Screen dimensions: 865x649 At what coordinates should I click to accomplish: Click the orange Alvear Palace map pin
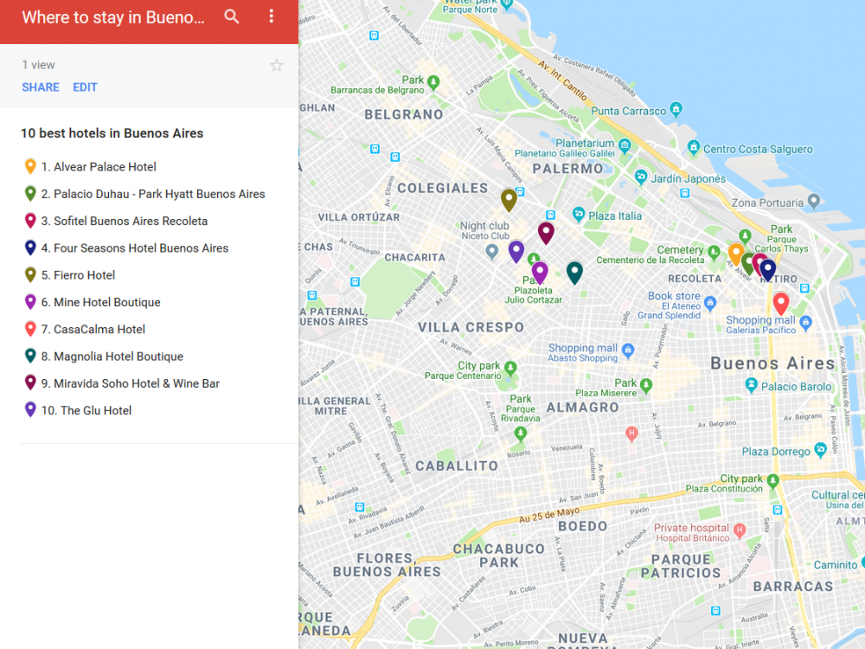pos(735,253)
